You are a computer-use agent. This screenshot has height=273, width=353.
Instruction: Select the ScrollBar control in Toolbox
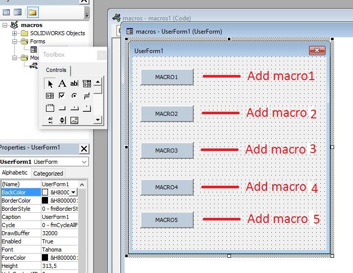click(x=50, y=120)
